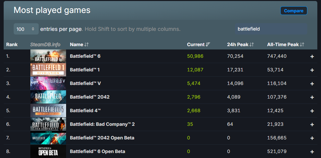Add Battlefield 1 with its plus icon
The height and width of the screenshot is (158, 321).
[312, 70]
